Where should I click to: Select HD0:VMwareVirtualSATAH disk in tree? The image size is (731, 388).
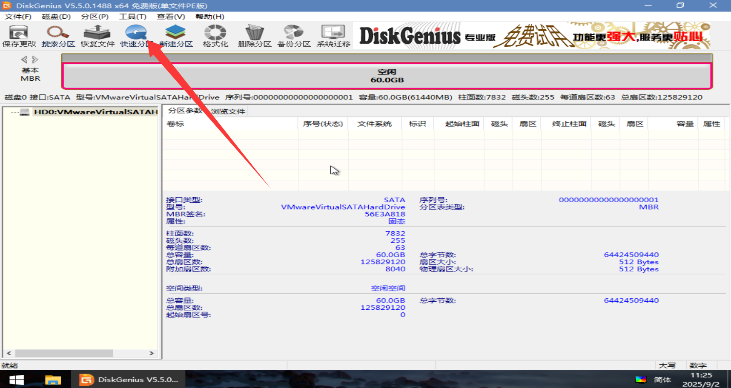[95, 112]
